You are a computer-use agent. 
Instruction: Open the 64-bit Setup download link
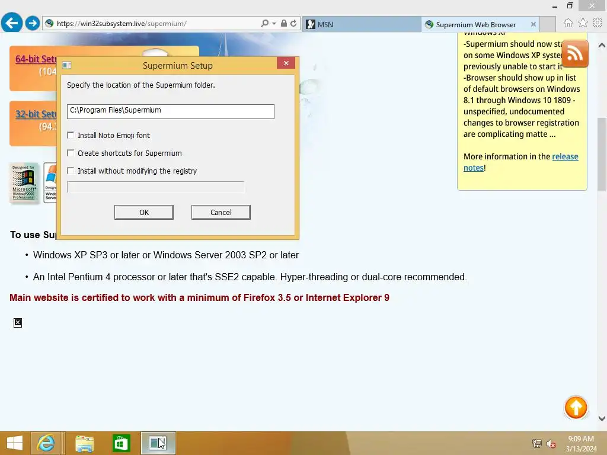36,59
